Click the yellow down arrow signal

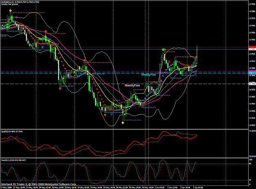click(11, 11)
